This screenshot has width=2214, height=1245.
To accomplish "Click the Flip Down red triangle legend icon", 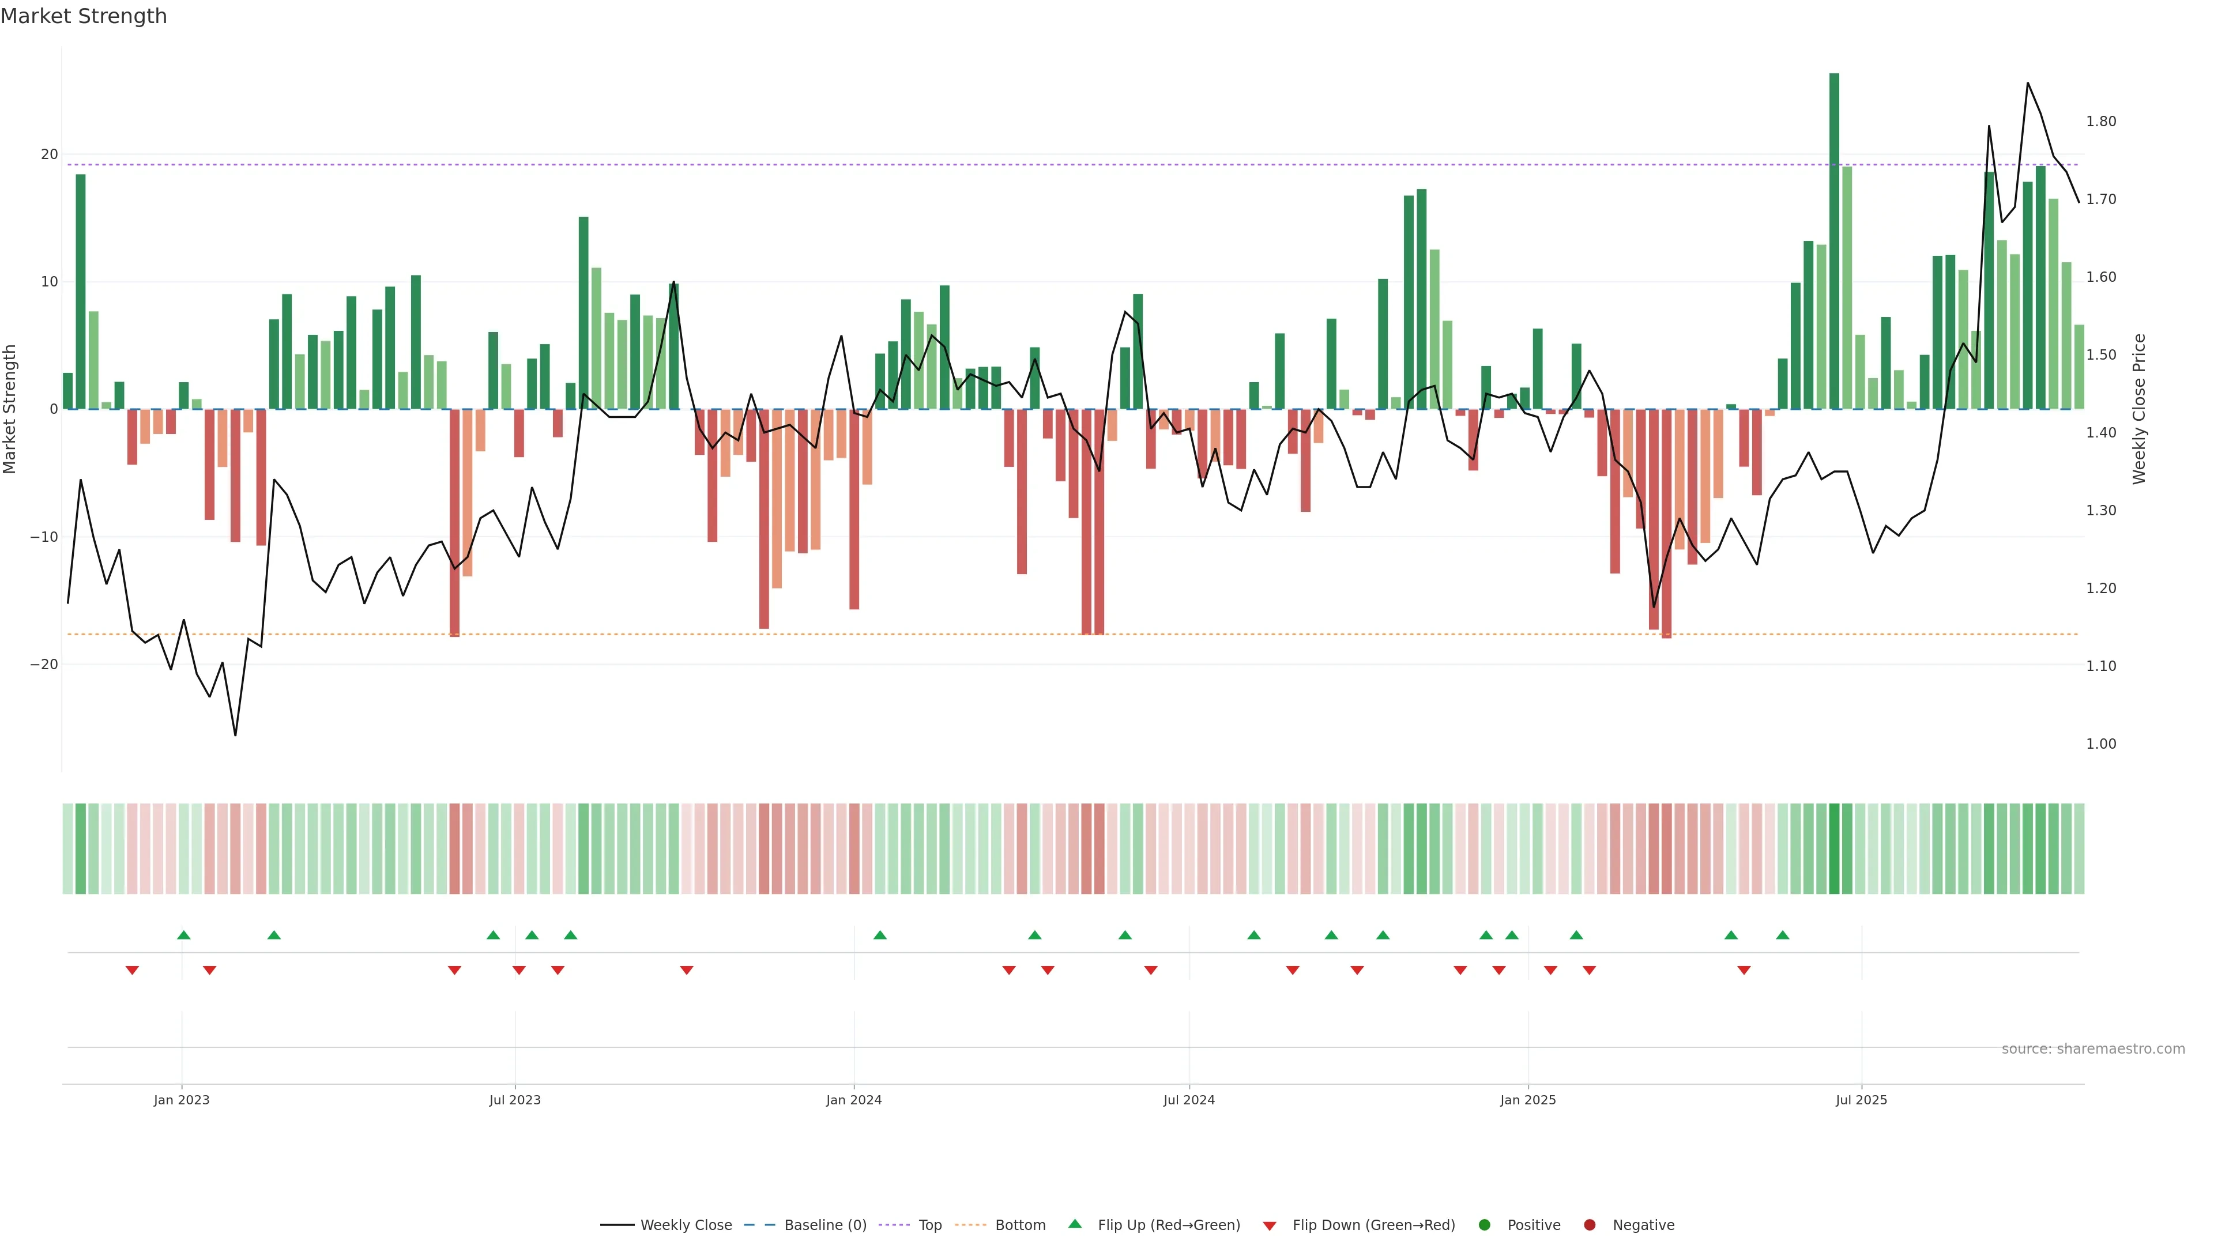I will [1270, 1226].
